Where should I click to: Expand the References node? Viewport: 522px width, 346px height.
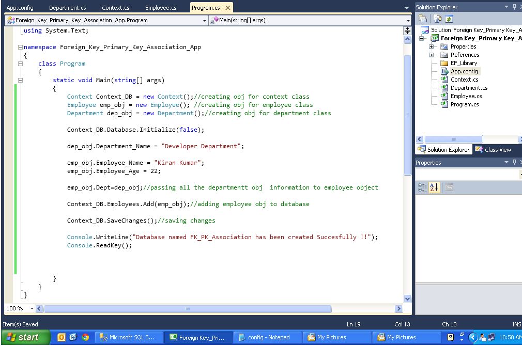(431, 55)
